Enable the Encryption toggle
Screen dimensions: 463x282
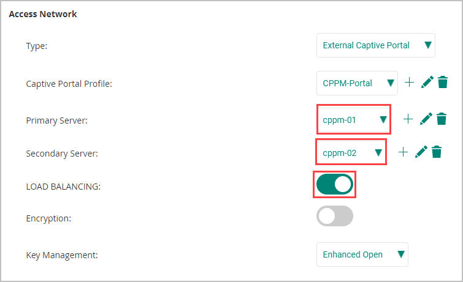tap(335, 216)
